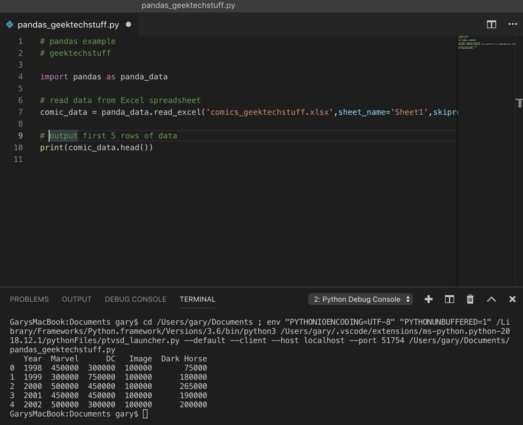Screen dimensions: 523x425
Task: Click the 'Year' column header in terminal
Action: coord(33,359)
